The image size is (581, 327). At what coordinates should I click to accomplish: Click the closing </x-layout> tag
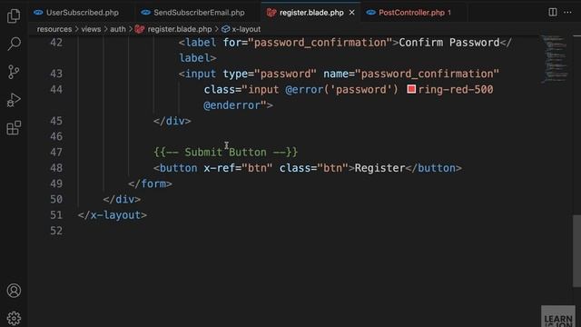(x=113, y=215)
